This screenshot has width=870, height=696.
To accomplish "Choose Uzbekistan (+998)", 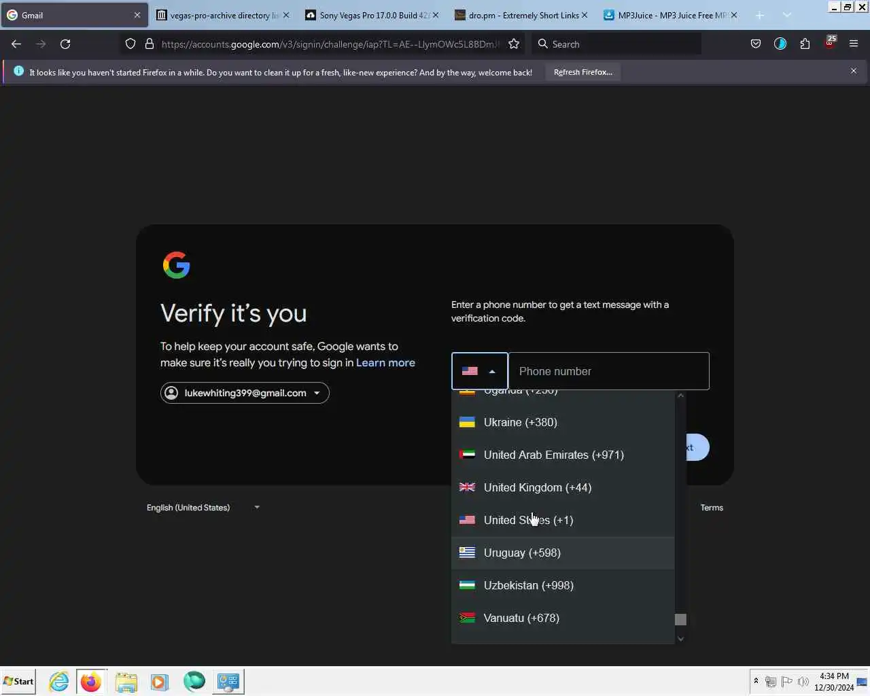I will 563,585.
